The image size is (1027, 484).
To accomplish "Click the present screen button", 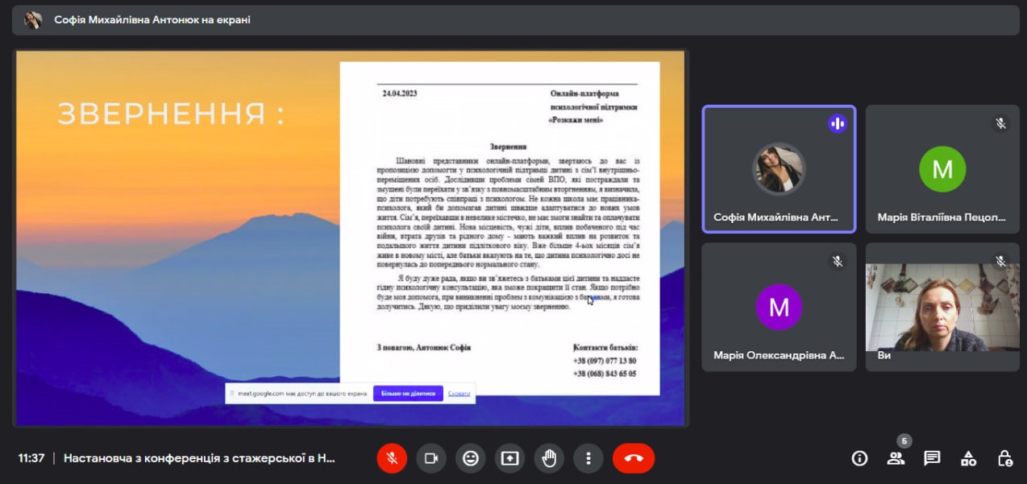I will click(509, 458).
